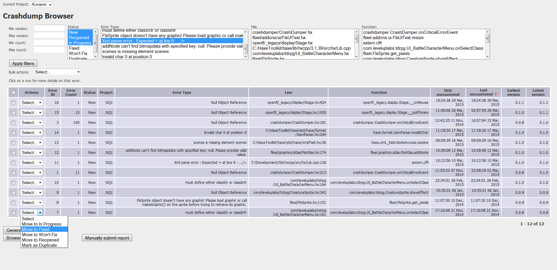Viewport: 557px width, 270px height.
Task: Click the Earliest version column header
Action: point(513,92)
